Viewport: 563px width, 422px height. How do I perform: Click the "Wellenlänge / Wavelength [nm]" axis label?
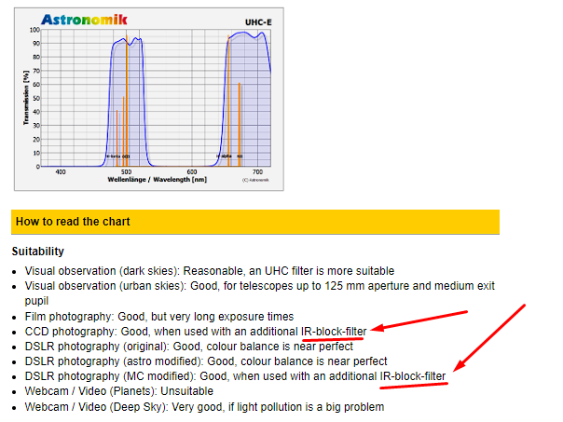pyautogui.click(x=158, y=180)
